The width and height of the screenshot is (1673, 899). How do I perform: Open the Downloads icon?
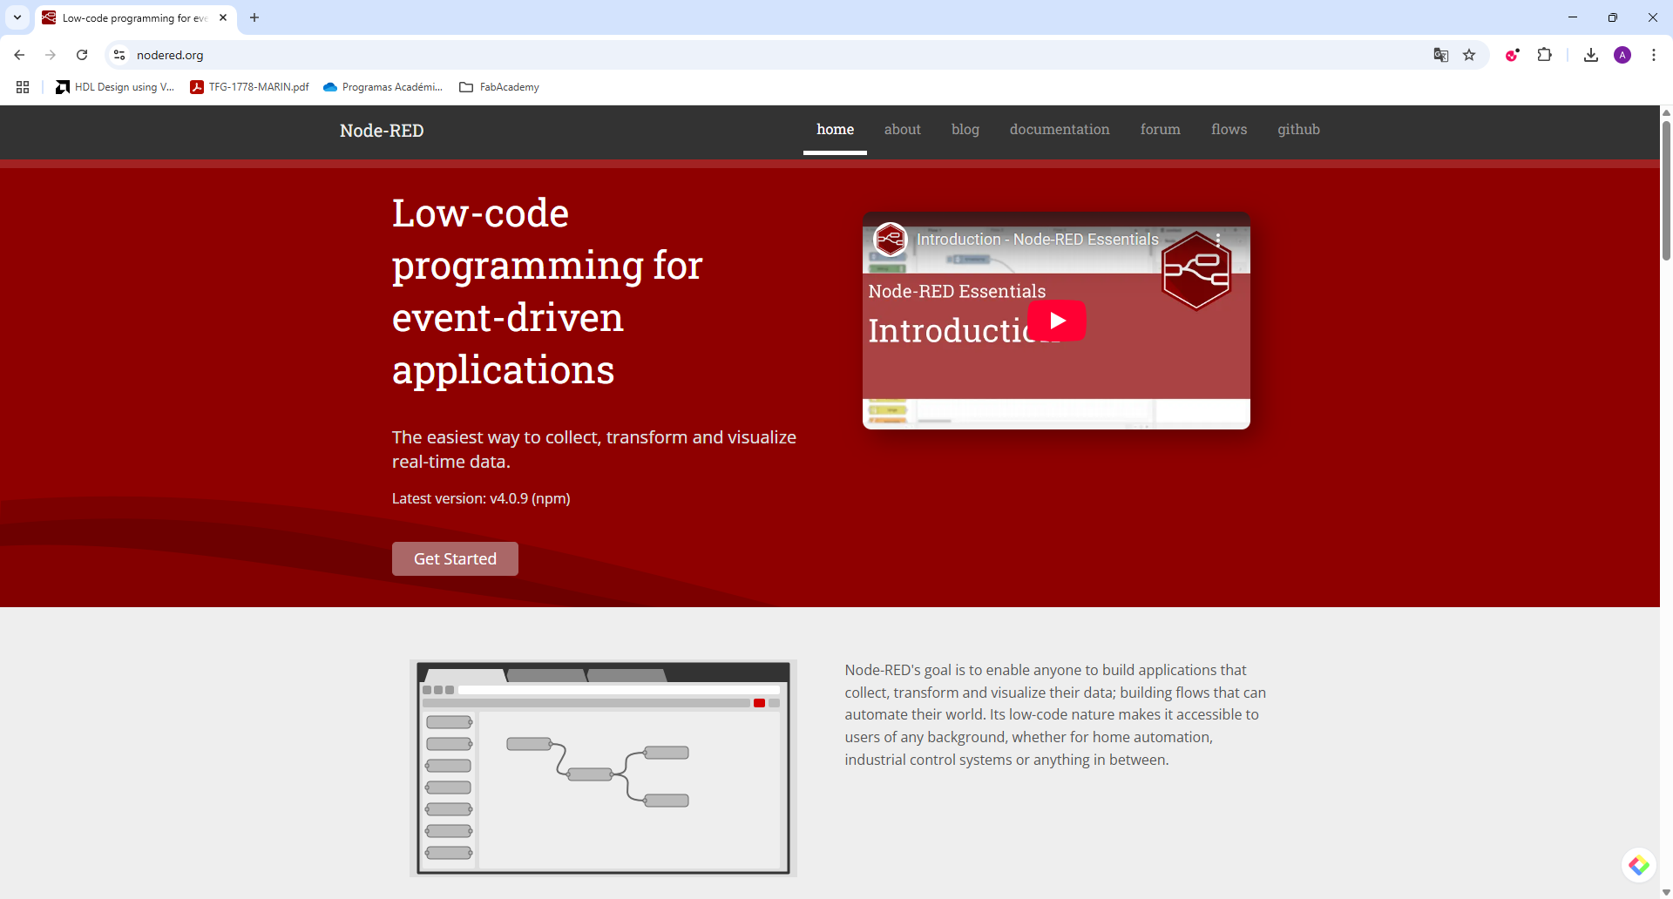[1591, 55]
